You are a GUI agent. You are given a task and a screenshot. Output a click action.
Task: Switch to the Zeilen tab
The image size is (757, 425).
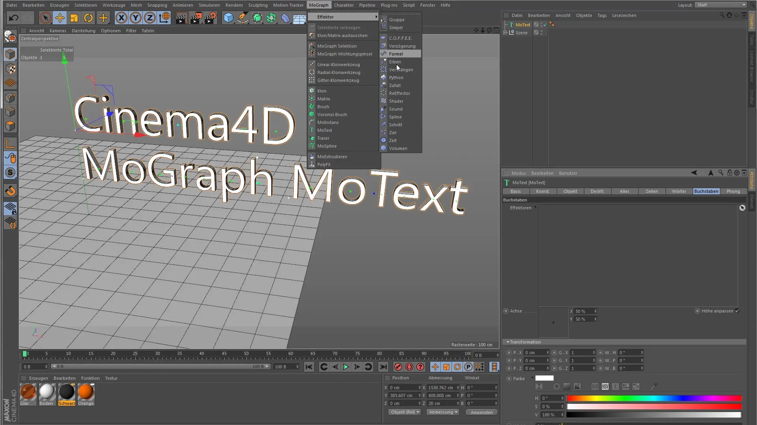(x=652, y=191)
